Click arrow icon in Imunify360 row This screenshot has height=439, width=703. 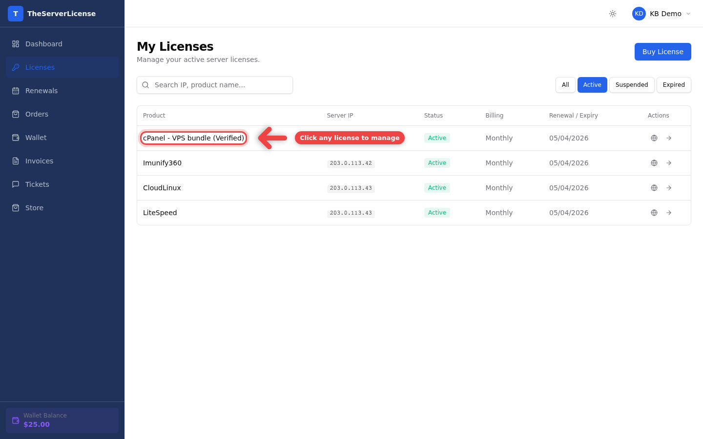pyautogui.click(x=669, y=163)
